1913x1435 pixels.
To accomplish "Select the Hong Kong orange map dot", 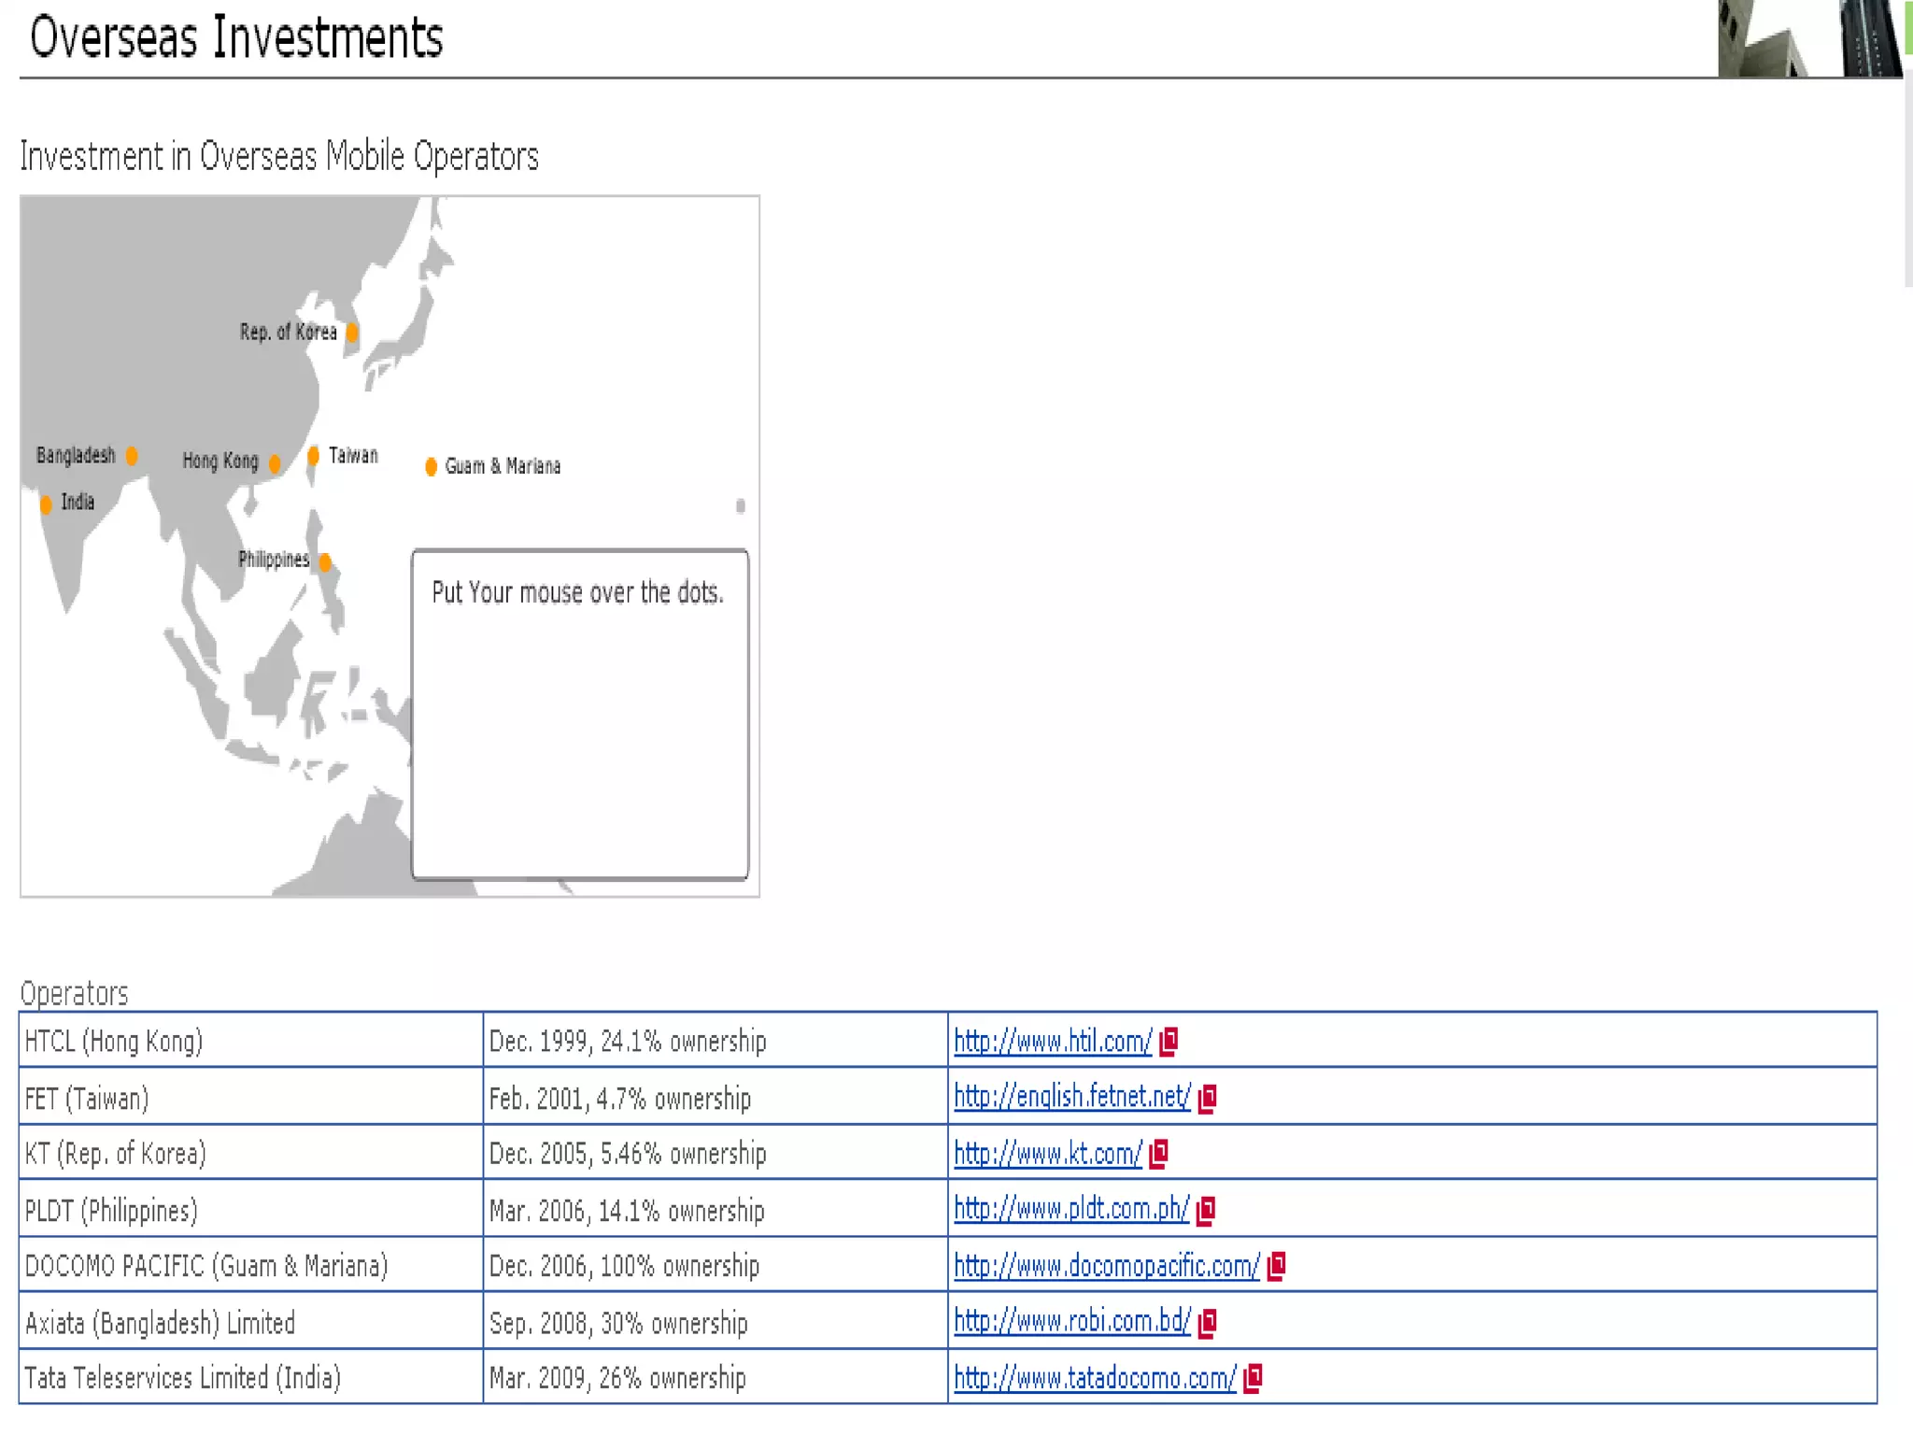I will (x=275, y=464).
